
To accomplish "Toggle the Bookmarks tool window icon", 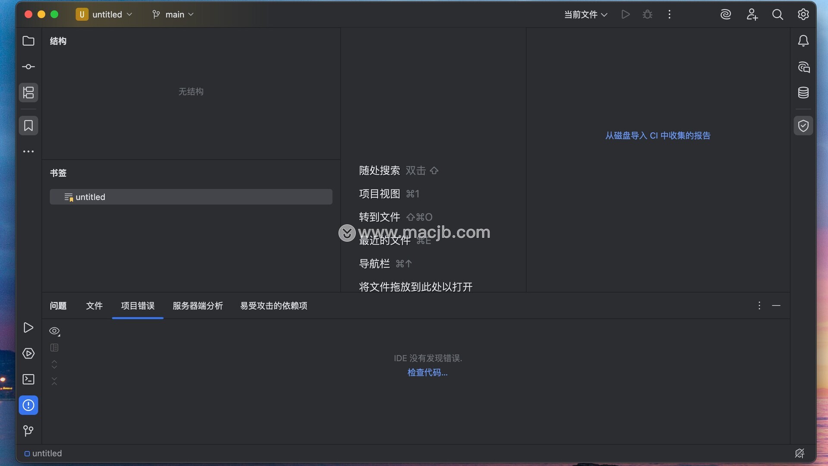I will pyautogui.click(x=28, y=126).
